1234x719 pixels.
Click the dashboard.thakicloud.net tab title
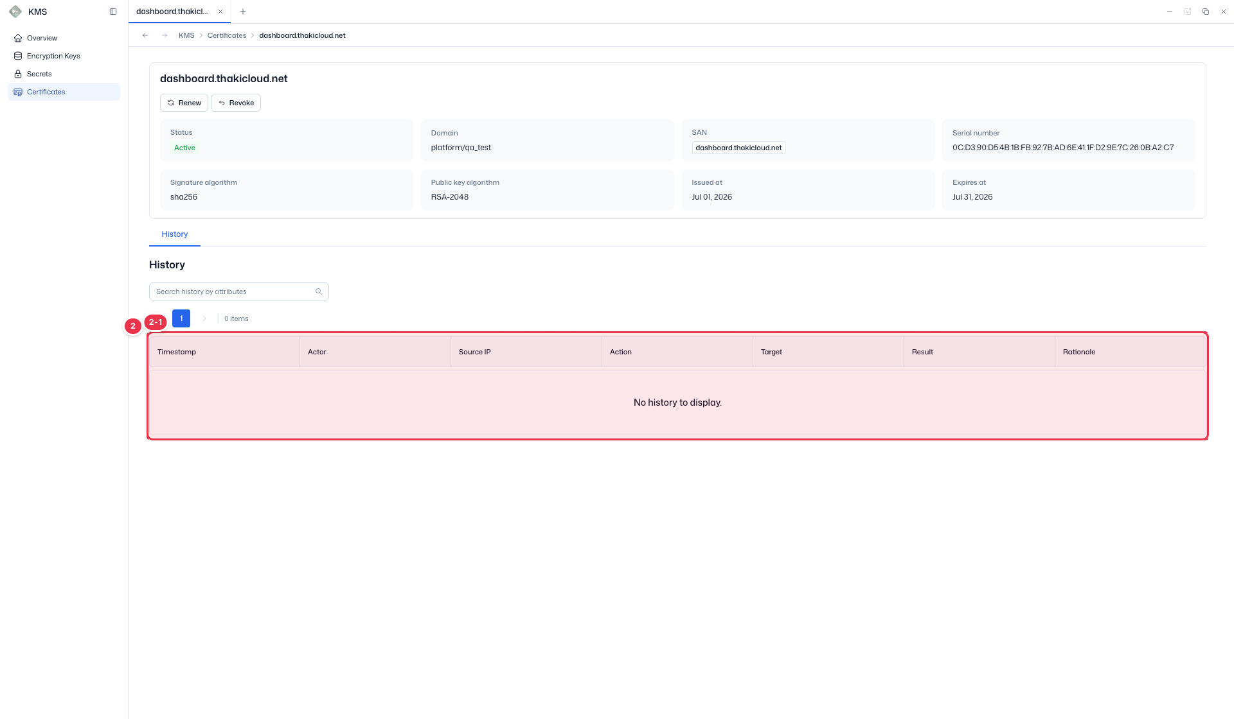[172, 12]
